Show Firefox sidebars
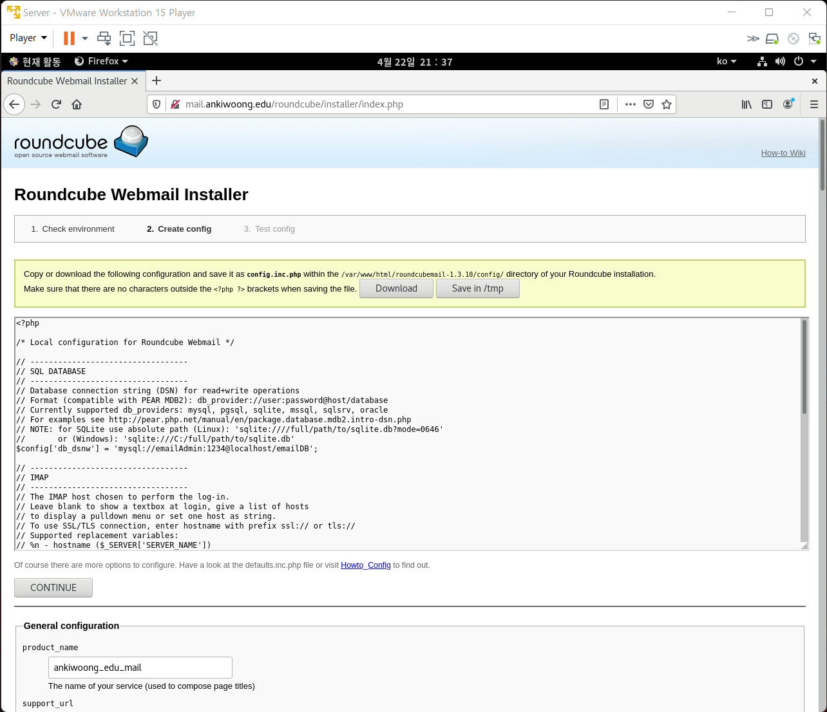This screenshot has width=827, height=712. tap(767, 104)
